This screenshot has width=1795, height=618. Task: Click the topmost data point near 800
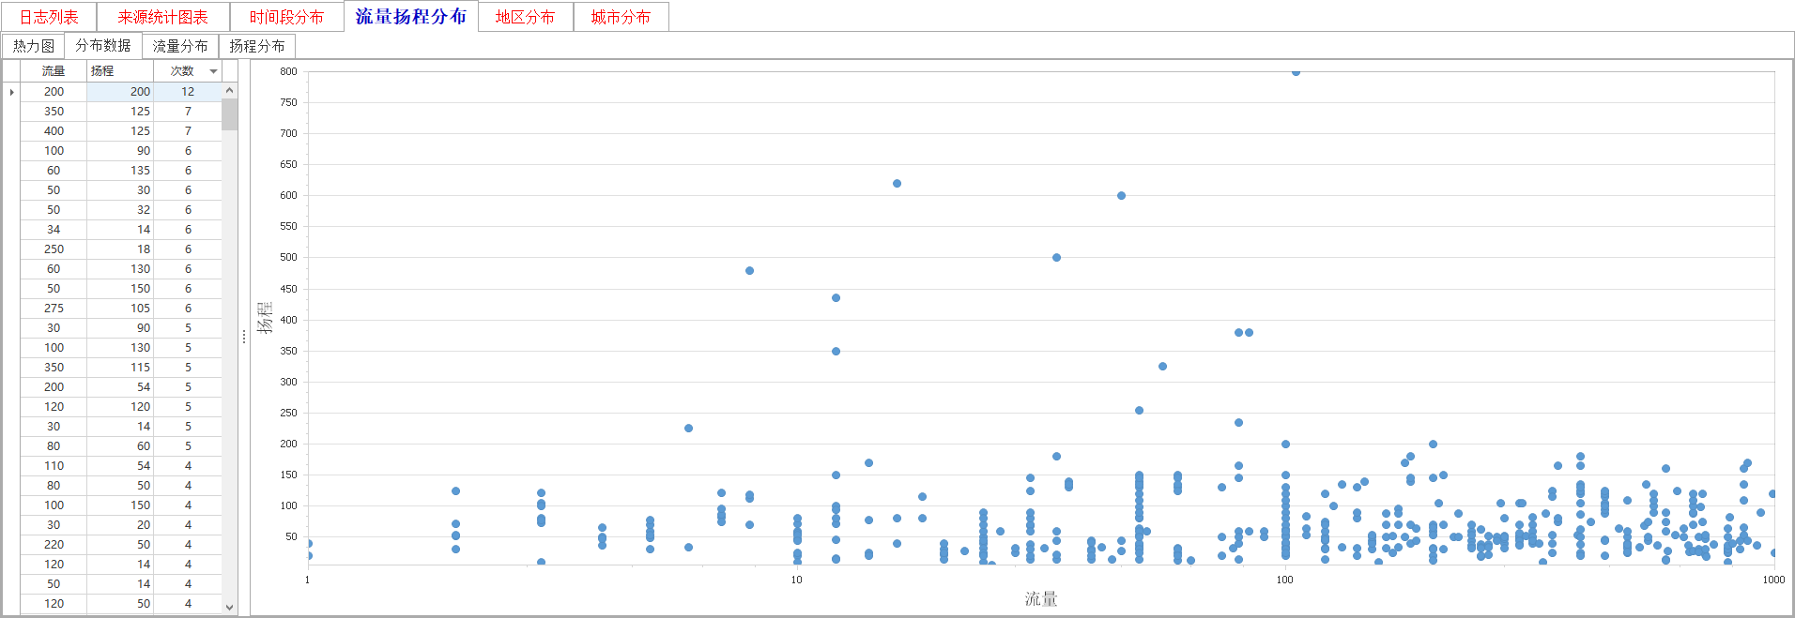1296,72
